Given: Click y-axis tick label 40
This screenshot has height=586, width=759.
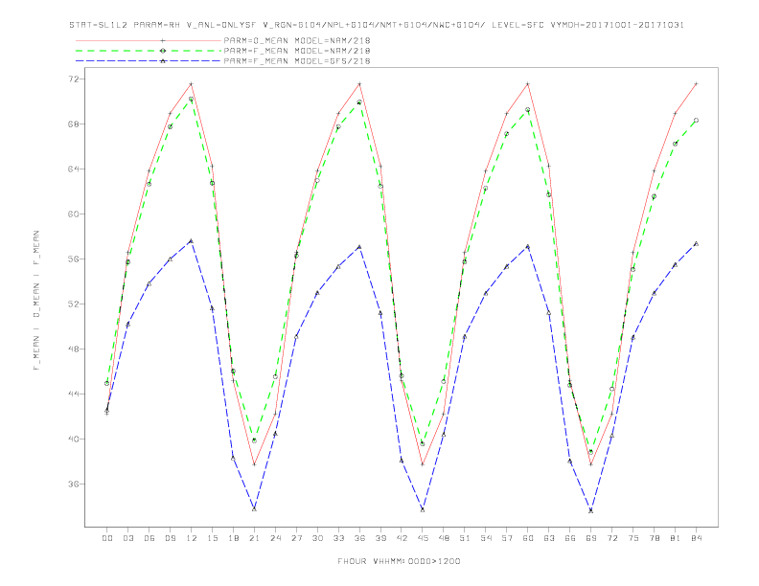Looking at the screenshot, I should 76,439.
